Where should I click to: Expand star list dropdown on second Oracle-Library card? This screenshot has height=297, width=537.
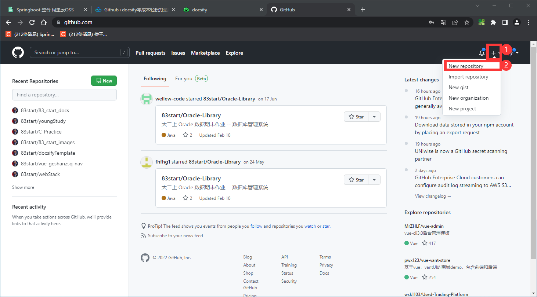[x=374, y=180]
